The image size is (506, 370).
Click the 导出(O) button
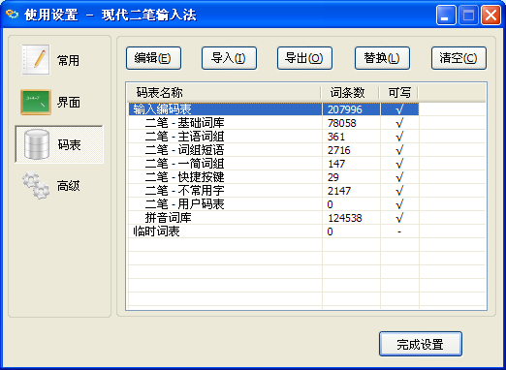point(304,58)
